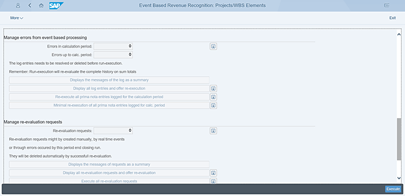405x196 pixels.
Task: Click Displays the messages of the log as a summary
Action: coord(109,80)
